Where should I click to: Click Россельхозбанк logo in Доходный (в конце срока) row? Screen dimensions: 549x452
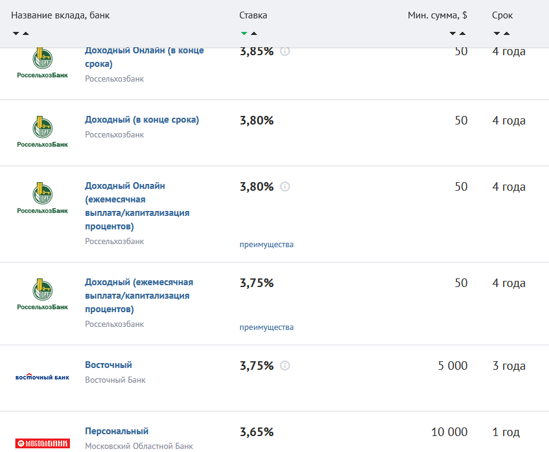click(x=42, y=132)
